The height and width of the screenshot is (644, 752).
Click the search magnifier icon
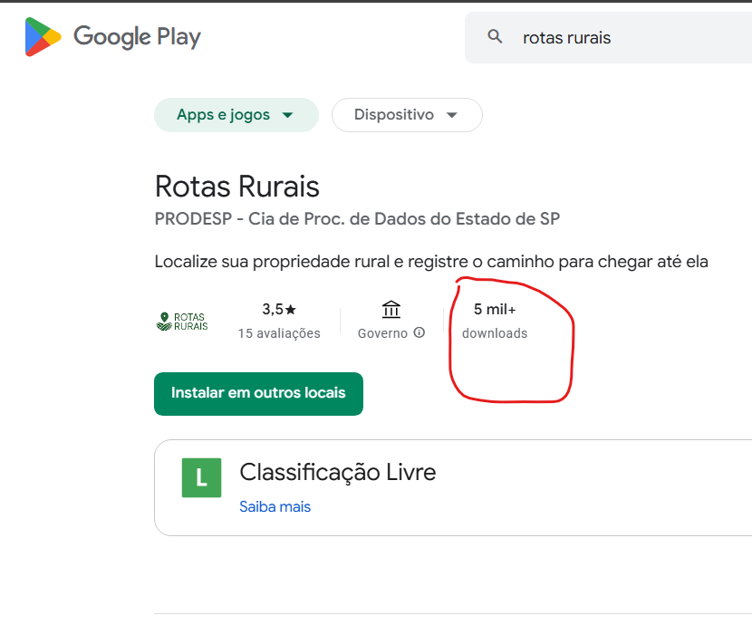495,36
